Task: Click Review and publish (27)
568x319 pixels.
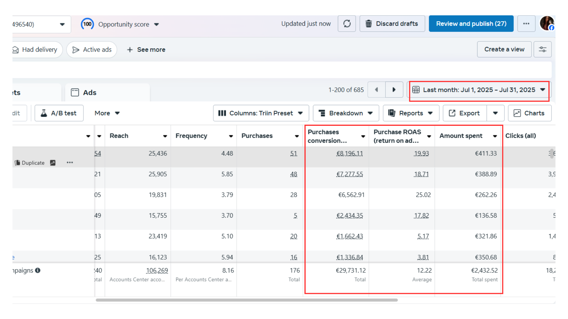Action: click(471, 24)
